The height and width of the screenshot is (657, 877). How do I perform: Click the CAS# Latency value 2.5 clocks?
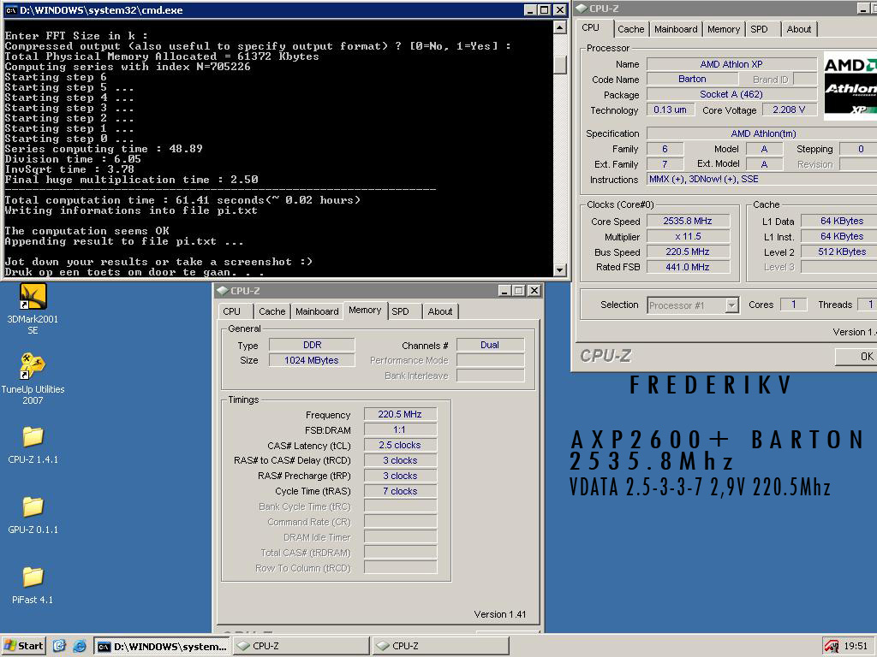click(x=400, y=445)
